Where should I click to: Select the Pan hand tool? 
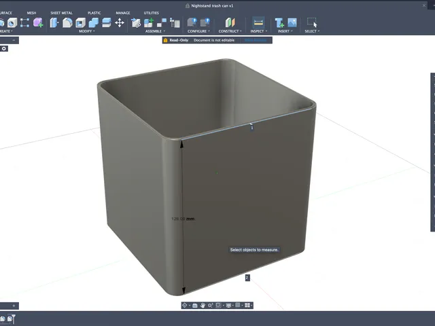[x=203, y=305]
